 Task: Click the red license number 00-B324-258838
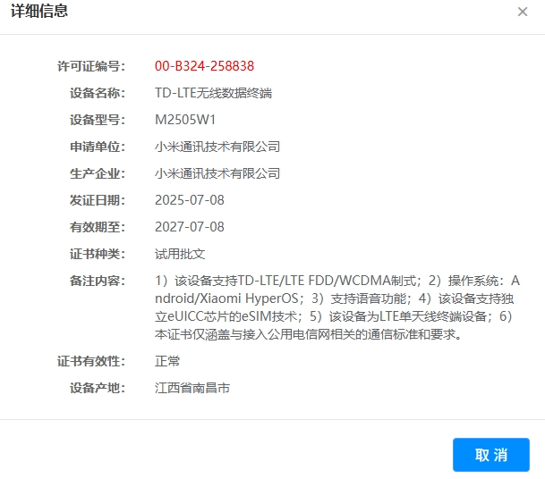tap(204, 66)
